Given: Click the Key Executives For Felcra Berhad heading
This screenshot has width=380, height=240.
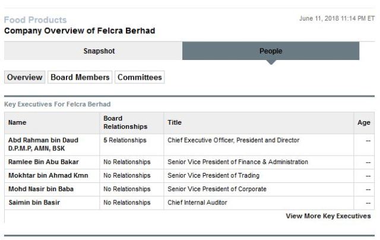Looking at the screenshot, I should click(57, 104).
